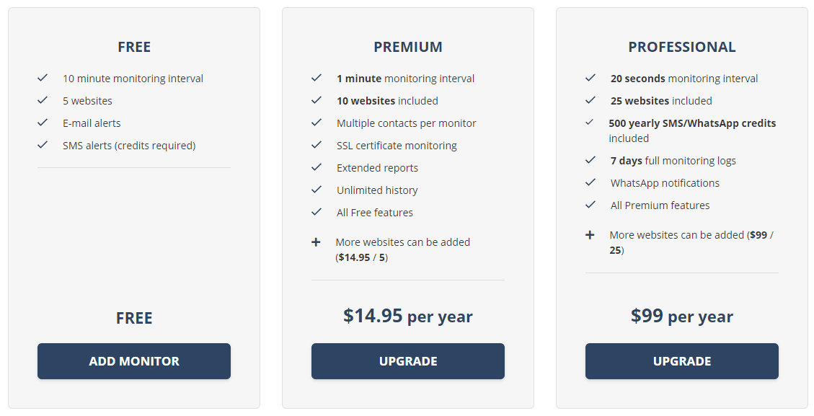Click checkmark next to Unlimited history

(x=317, y=190)
